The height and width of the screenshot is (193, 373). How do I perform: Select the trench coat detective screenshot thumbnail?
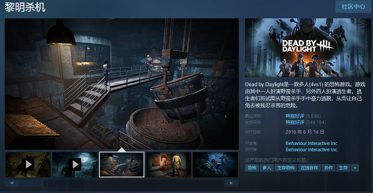tap(169, 164)
